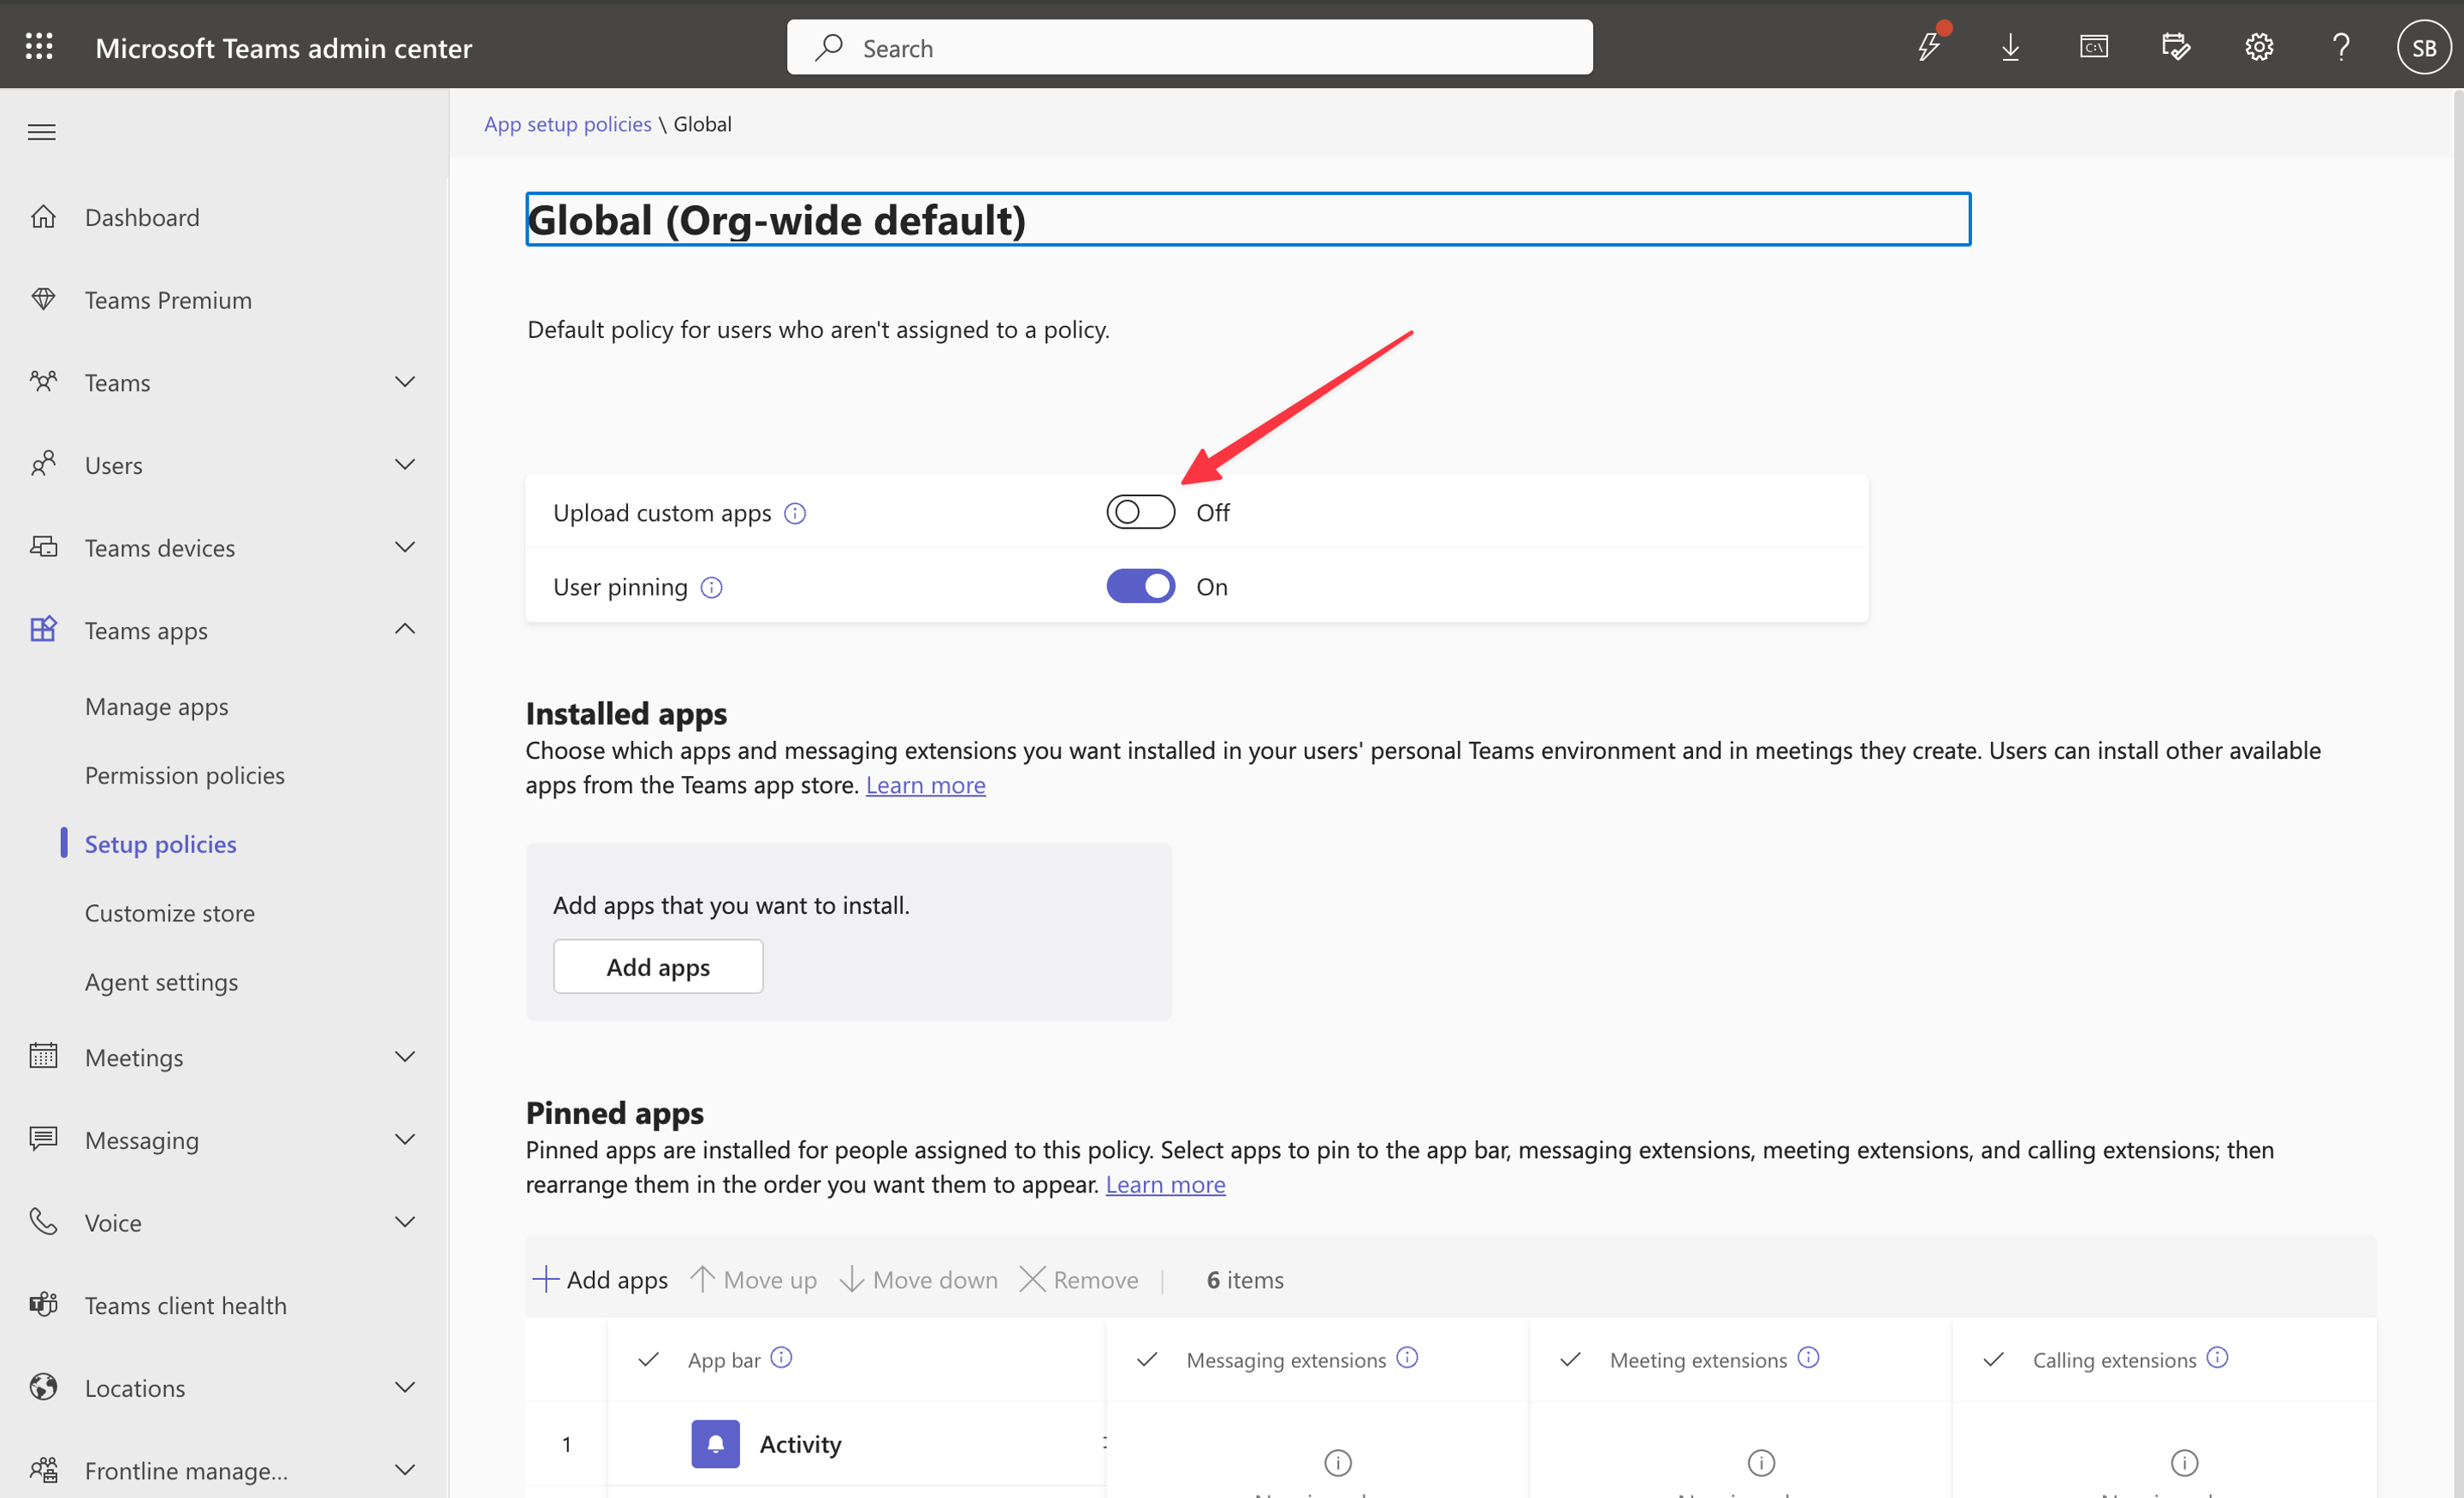The height and width of the screenshot is (1498, 2464).
Task: Expand the Meetings section
Action: pyautogui.click(x=404, y=1056)
